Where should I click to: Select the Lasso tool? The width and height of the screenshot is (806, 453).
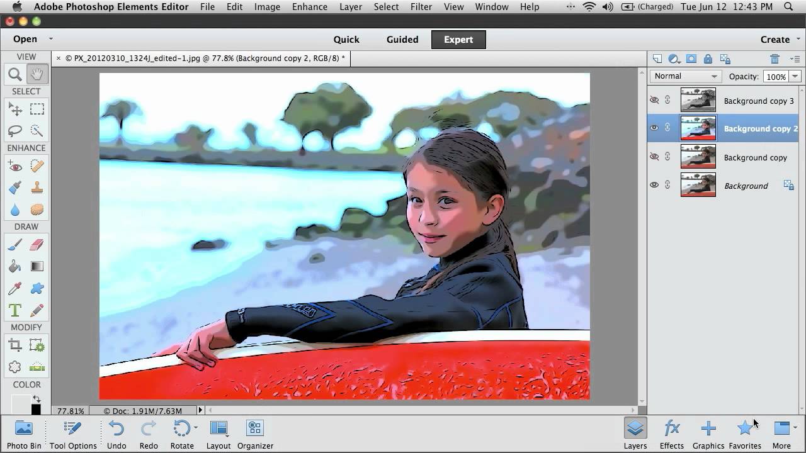click(x=15, y=130)
